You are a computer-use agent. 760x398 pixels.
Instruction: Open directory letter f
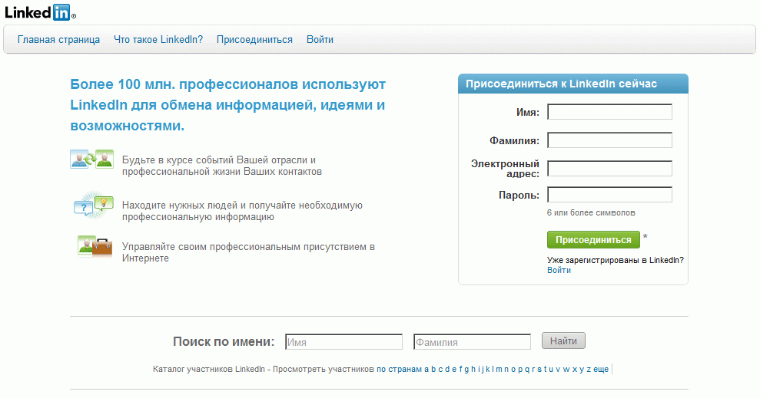461,370
